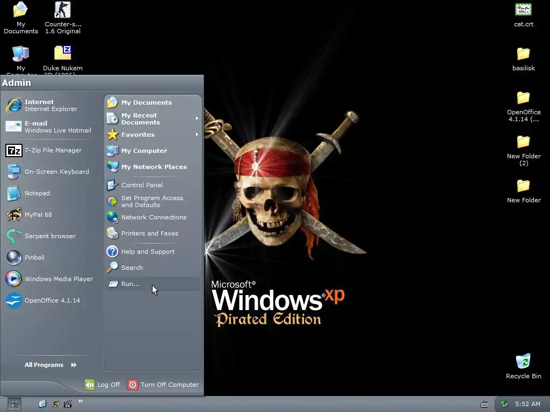550x412 pixels.
Task: Select My Computer desktop icon
Action: [x=21, y=60]
